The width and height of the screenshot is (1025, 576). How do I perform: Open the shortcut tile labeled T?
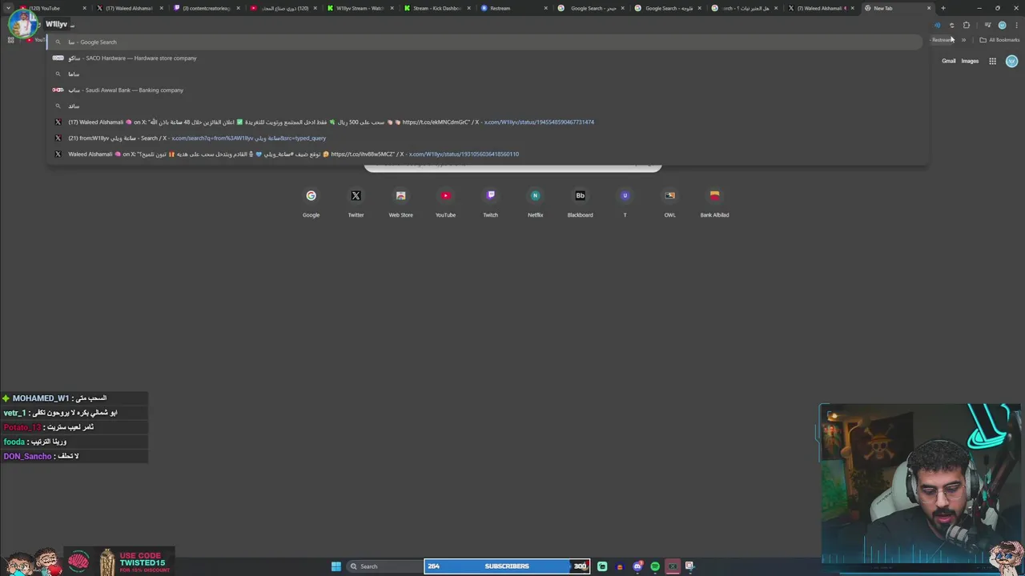point(625,203)
